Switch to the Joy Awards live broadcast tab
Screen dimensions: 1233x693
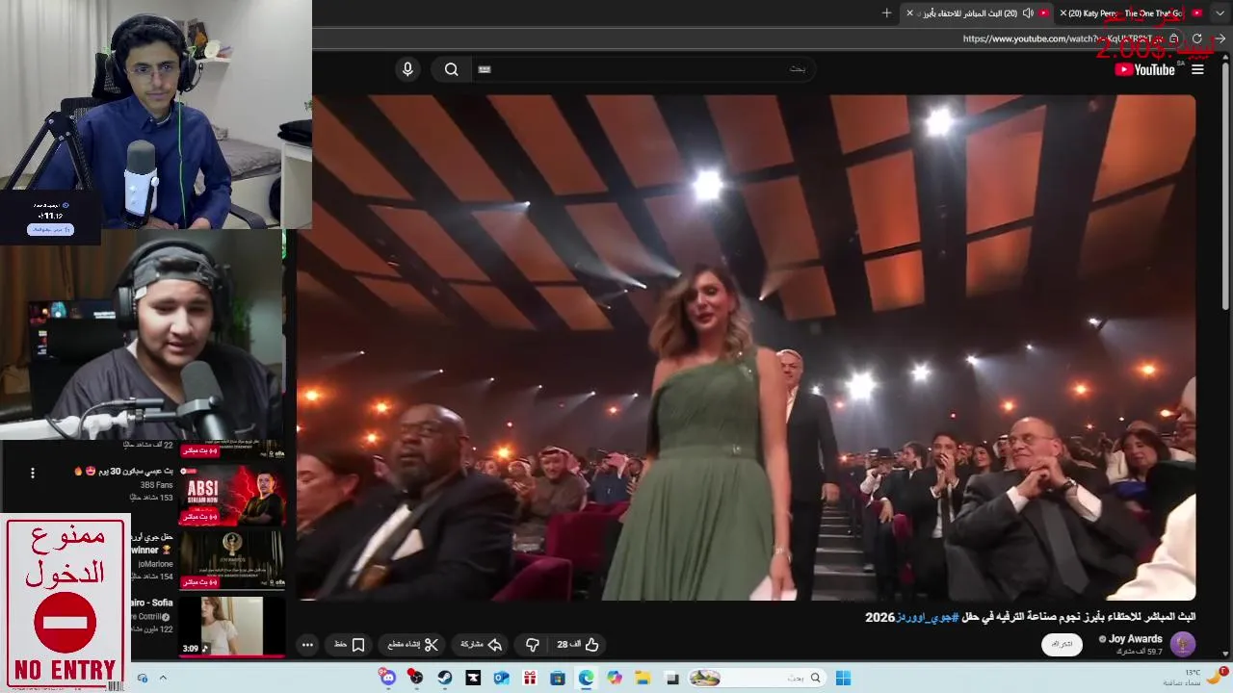pos(975,13)
